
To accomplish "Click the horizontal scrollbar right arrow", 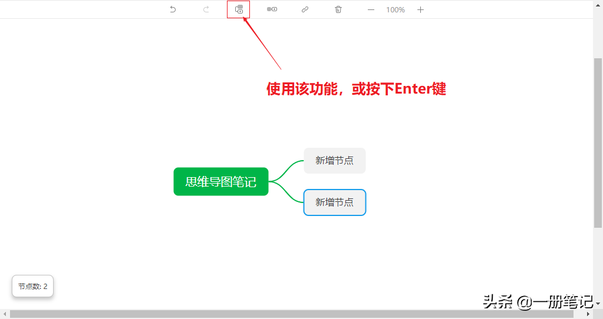I will pyautogui.click(x=588, y=314).
